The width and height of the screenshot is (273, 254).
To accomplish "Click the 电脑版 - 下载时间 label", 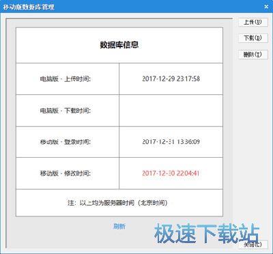I will tap(66, 111).
